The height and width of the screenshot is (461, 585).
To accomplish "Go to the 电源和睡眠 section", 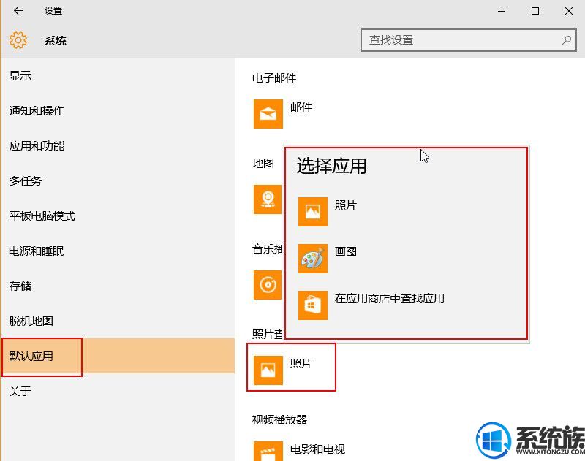I will tap(118, 251).
